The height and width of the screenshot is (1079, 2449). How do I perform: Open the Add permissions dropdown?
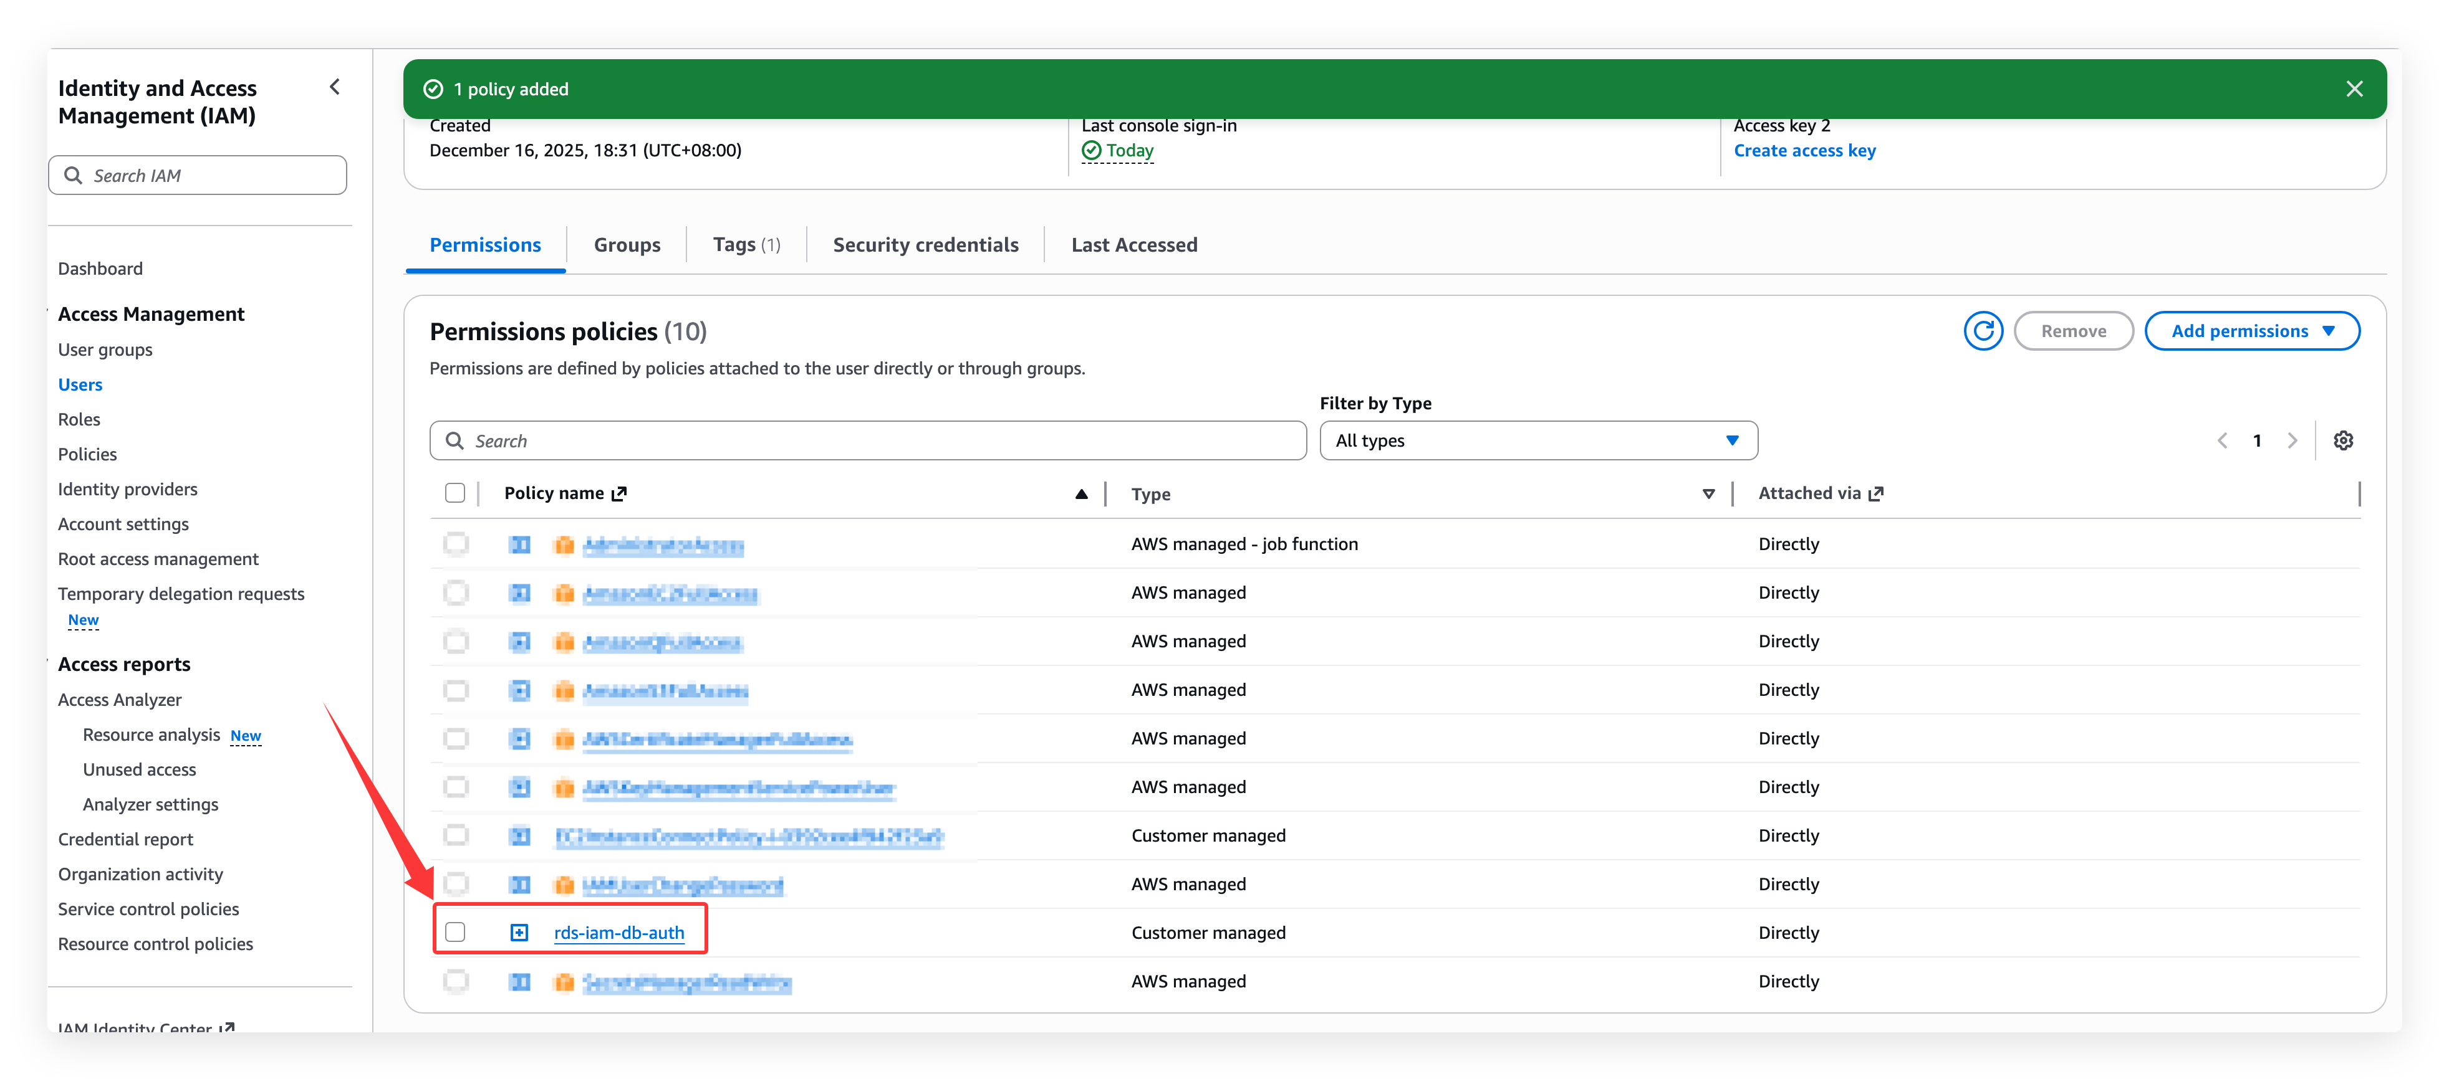coord(2252,331)
